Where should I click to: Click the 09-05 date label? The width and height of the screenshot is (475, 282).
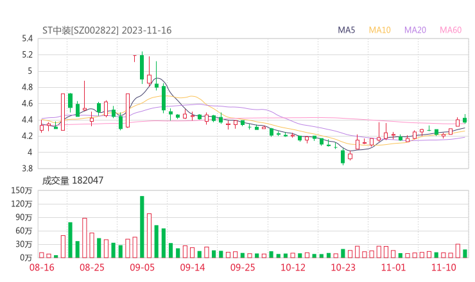pyautogui.click(x=142, y=267)
